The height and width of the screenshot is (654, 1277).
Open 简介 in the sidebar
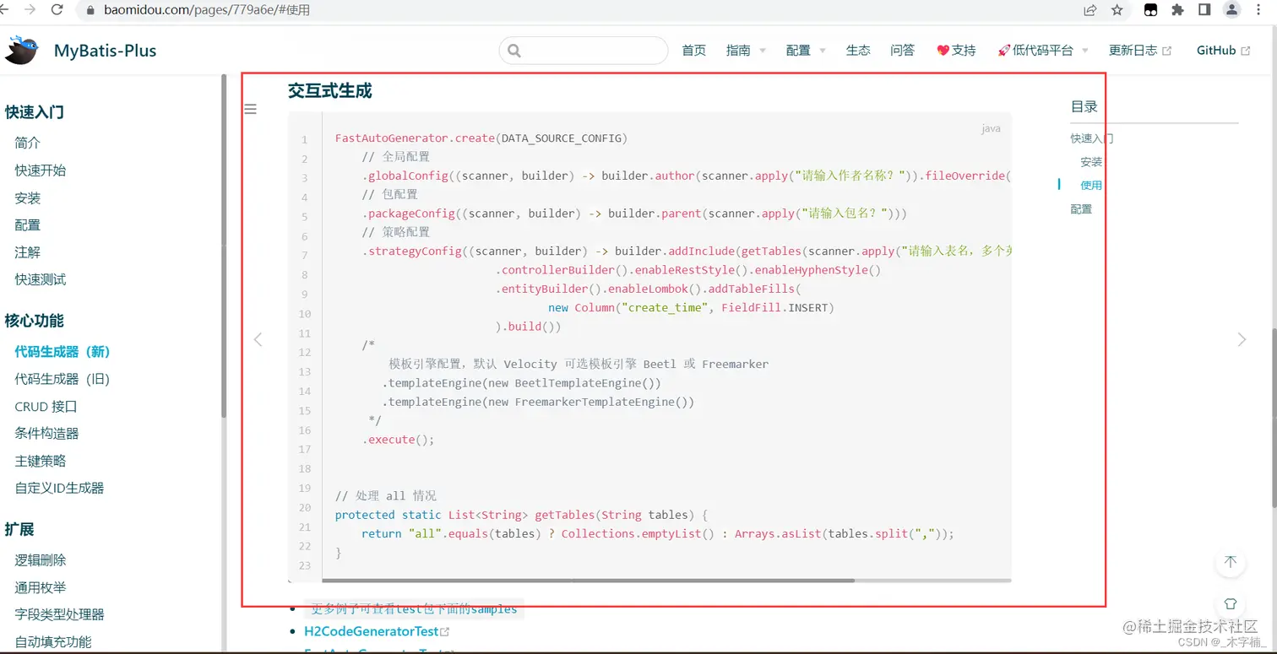28,143
